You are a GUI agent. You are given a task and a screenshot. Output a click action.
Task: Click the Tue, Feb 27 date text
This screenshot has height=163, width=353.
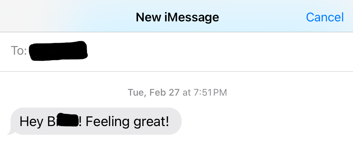coord(153,93)
